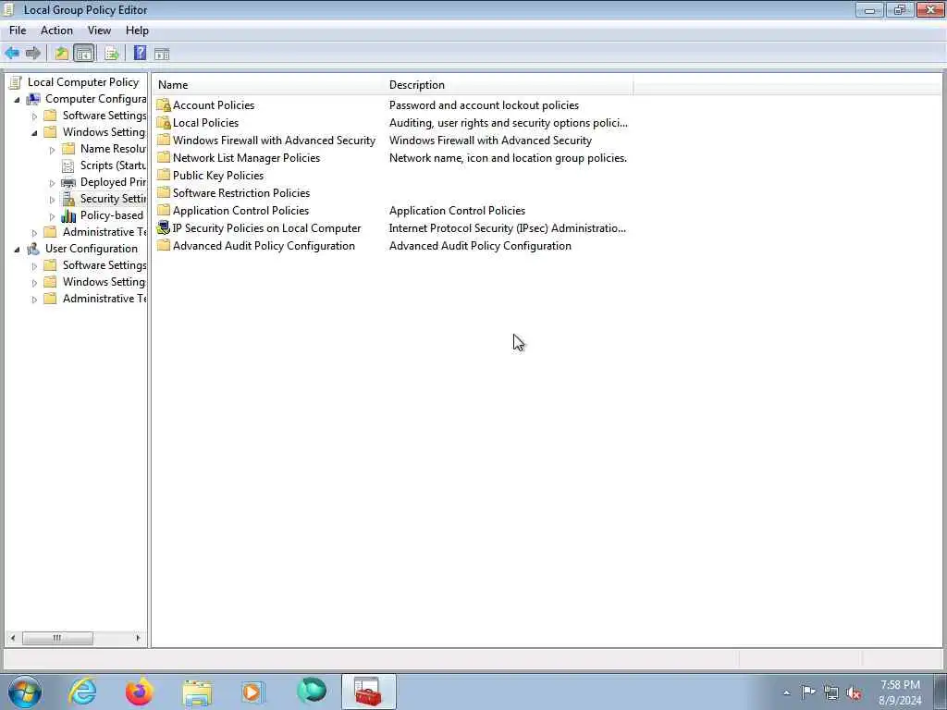This screenshot has height=710, width=947.
Task: Open Windows Explorer from the taskbar
Action: point(197,692)
